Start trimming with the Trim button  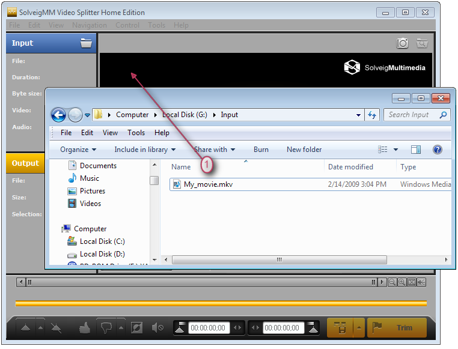[397, 328]
